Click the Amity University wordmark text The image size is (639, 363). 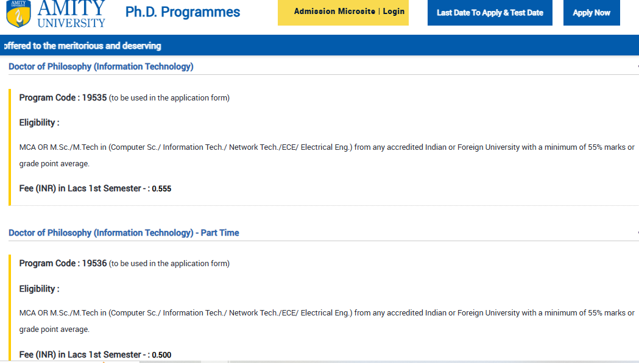click(x=71, y=13)
